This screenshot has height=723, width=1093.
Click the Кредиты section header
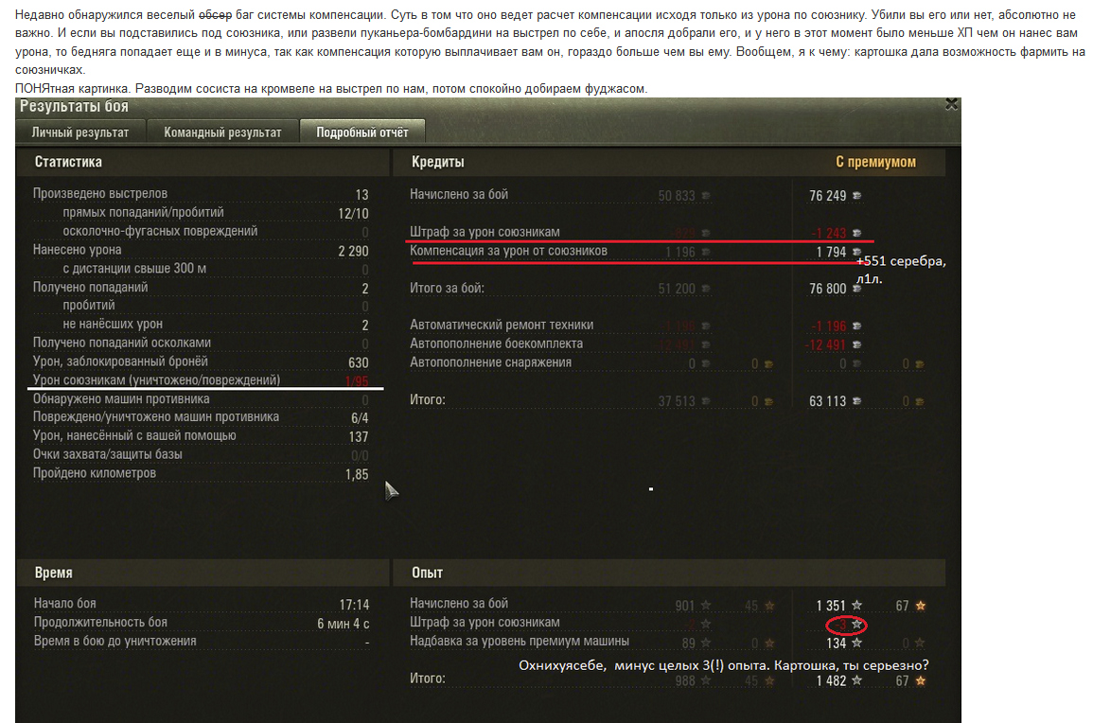tap(438, 162)
